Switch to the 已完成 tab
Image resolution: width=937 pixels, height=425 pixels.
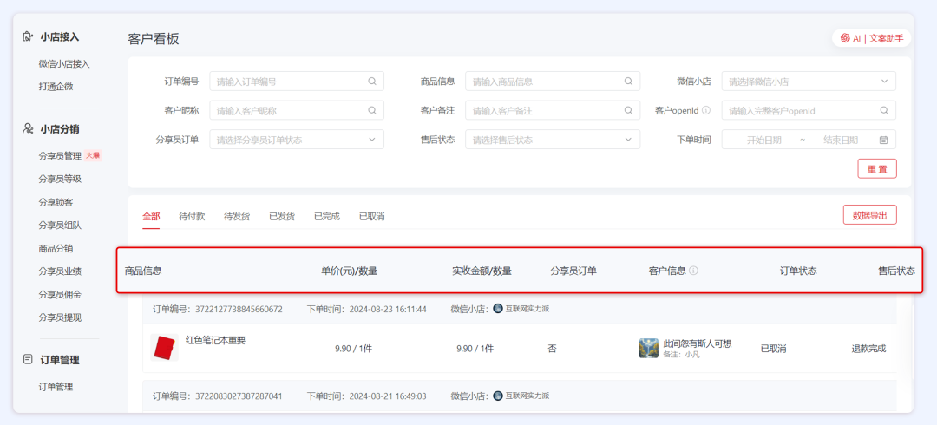tap(327, 216)
